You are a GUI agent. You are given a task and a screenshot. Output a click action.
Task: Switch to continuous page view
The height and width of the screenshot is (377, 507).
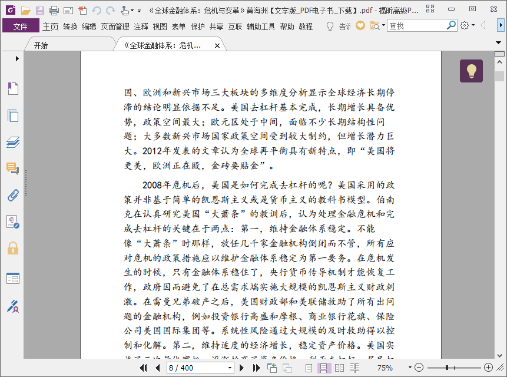pyautogui.click(x=324, y=368)
